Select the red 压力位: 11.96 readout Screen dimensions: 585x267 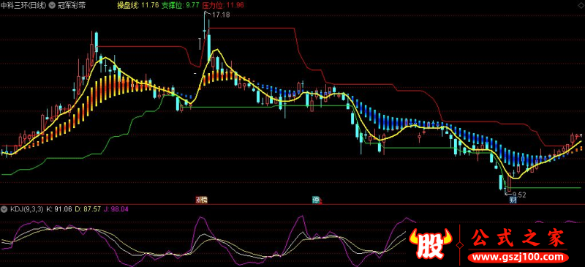(223, 5)
